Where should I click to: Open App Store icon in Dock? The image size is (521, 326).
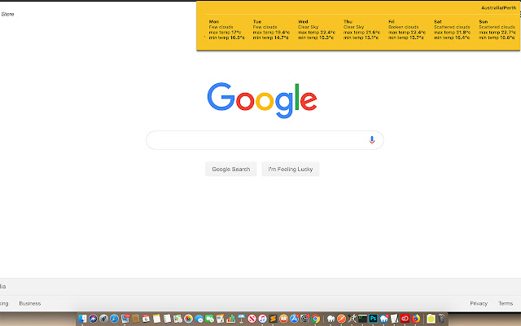[x=295, y=319]
